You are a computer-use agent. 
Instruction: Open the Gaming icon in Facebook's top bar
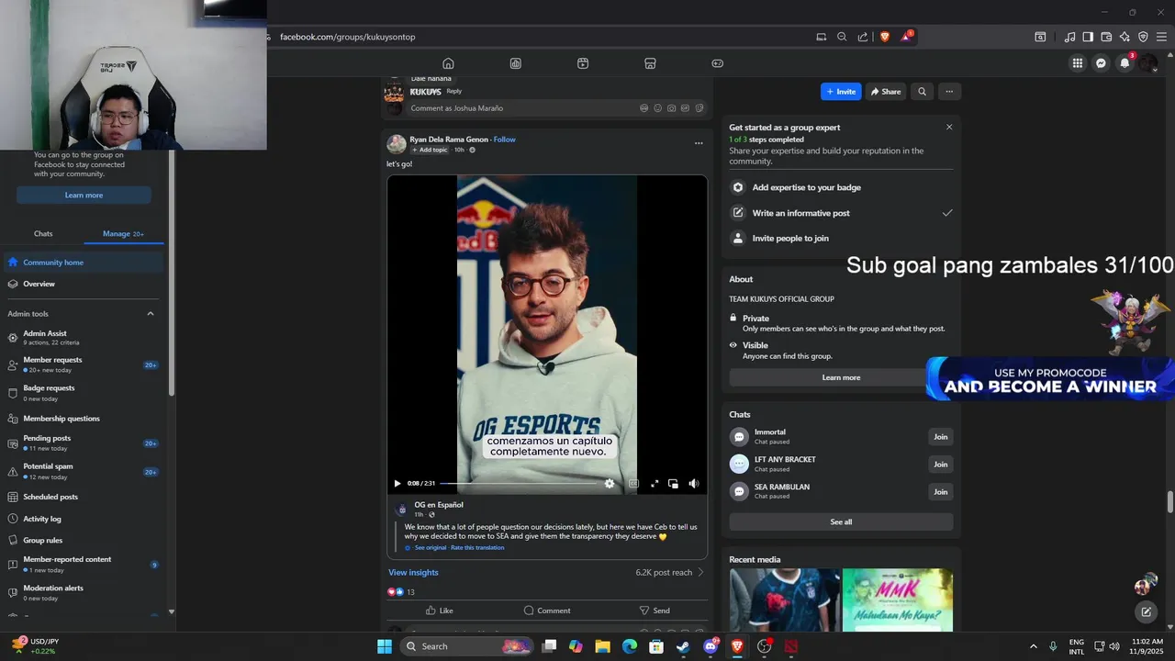(x=718, y=63)
